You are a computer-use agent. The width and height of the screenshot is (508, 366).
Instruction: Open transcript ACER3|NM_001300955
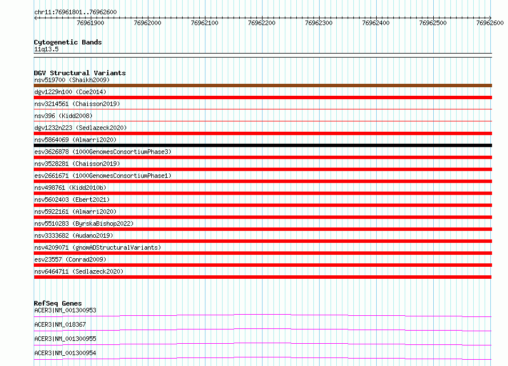(x=65, y=339)
